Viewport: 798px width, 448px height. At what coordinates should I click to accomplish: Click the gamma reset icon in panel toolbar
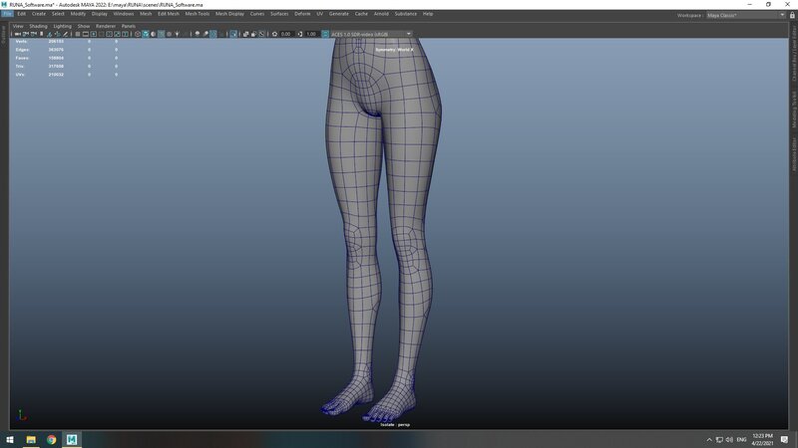[x=299, y=34]
